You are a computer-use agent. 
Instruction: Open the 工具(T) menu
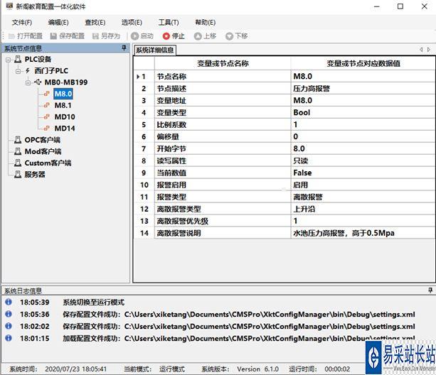[169, 22]
